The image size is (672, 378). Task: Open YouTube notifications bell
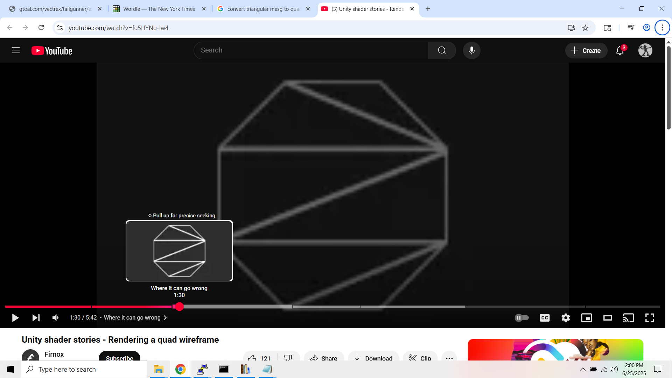point(620,50)
